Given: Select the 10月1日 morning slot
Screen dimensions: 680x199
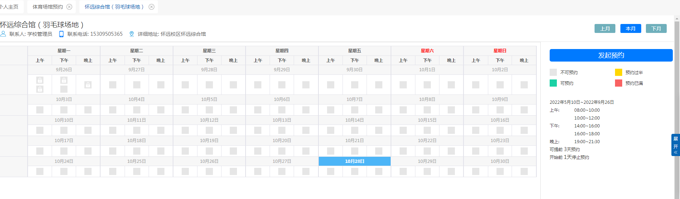Looking at the screenshot, I should [x=403, y=85].
